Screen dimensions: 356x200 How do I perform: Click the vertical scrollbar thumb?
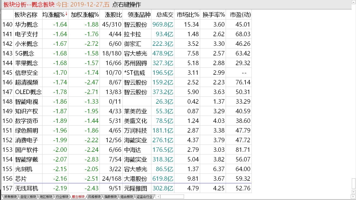pos(353,184)
